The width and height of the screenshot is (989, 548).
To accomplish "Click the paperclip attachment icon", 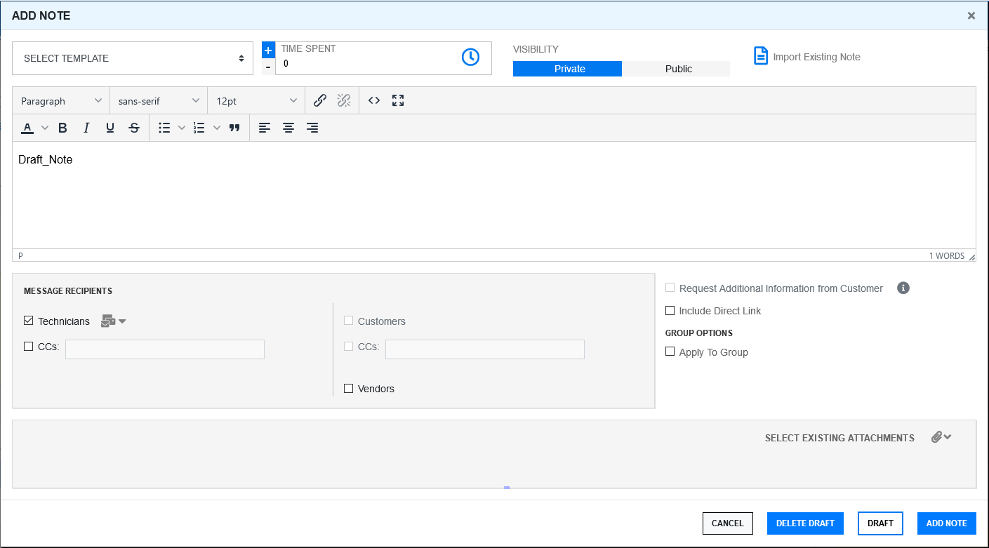I will point(936,437).
